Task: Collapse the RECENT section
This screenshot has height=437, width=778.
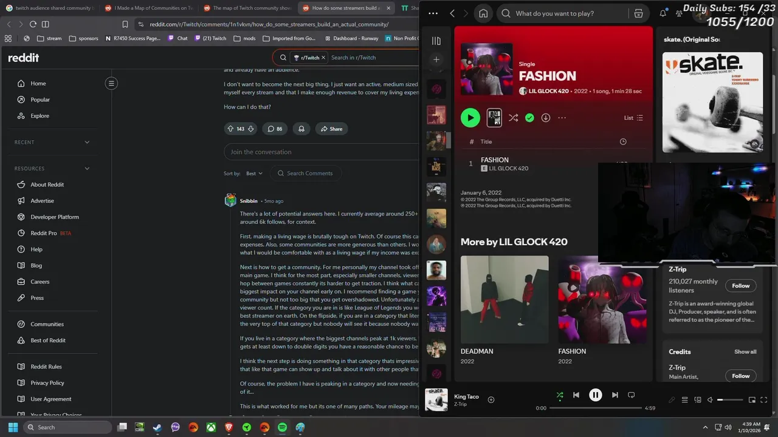Action: [87, 142]
